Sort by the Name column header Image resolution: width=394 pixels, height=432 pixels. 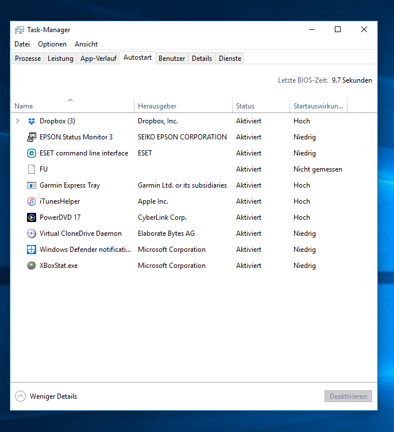coord(72,104)
